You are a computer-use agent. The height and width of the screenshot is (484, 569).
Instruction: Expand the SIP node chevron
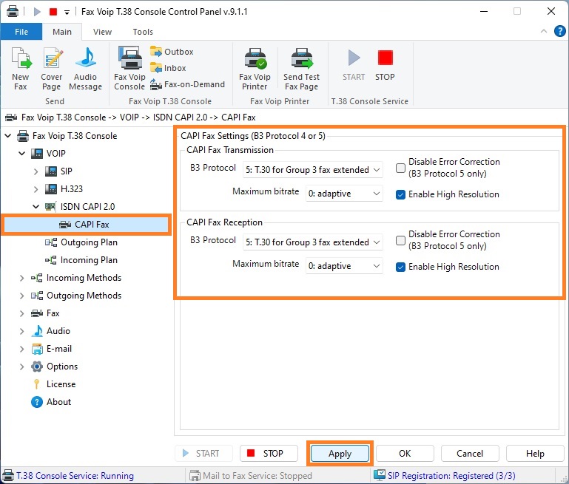click(36, 171)
